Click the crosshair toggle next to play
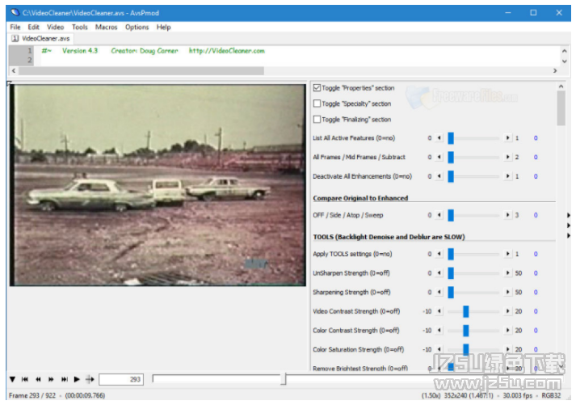The height and width of the screenshot is (405, 576). click(90, 379)
